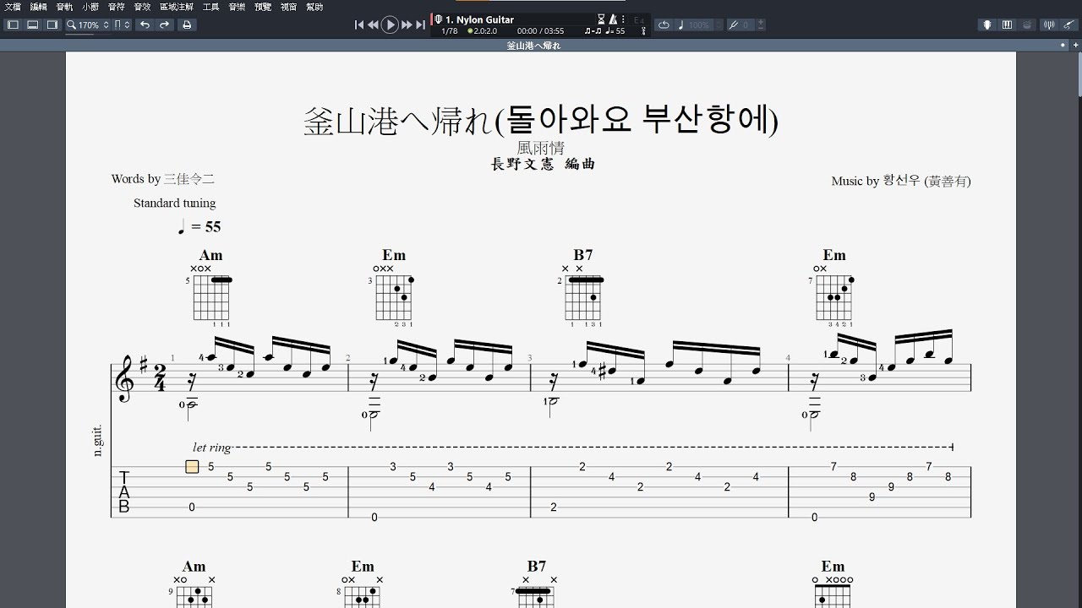This screenshot has height=608, width=1082.
Task: Open the 小節 (Bar) menu
Action: tap(90, 6)
